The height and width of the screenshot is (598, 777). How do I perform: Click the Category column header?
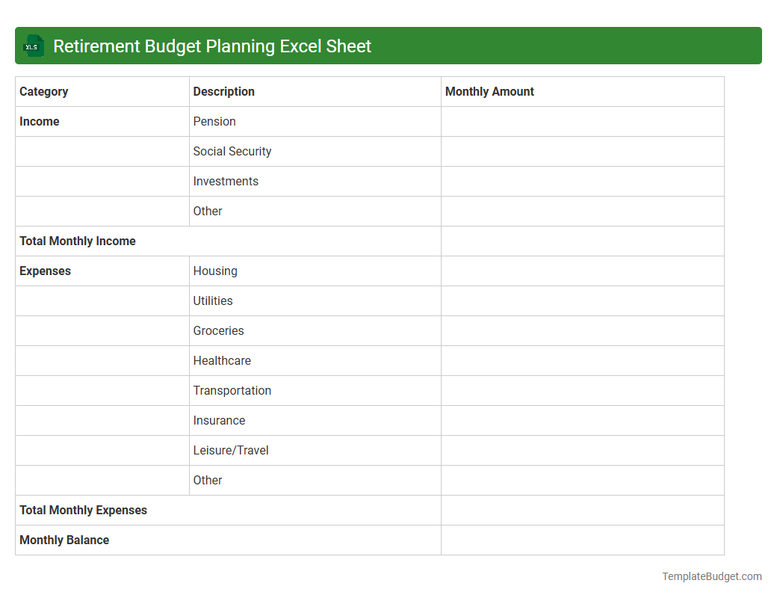(x=44, y=91)
